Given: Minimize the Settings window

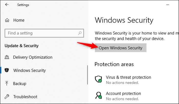Looking at the screenshot, I should 167,5.
